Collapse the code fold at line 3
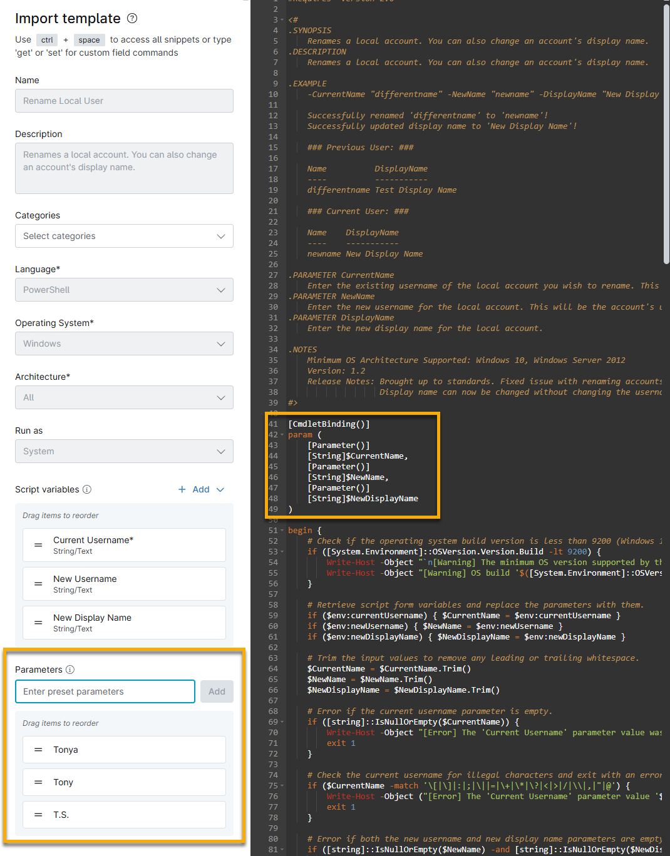The width and height of the screenshot is (670, 856). click(x=282, y=20)
